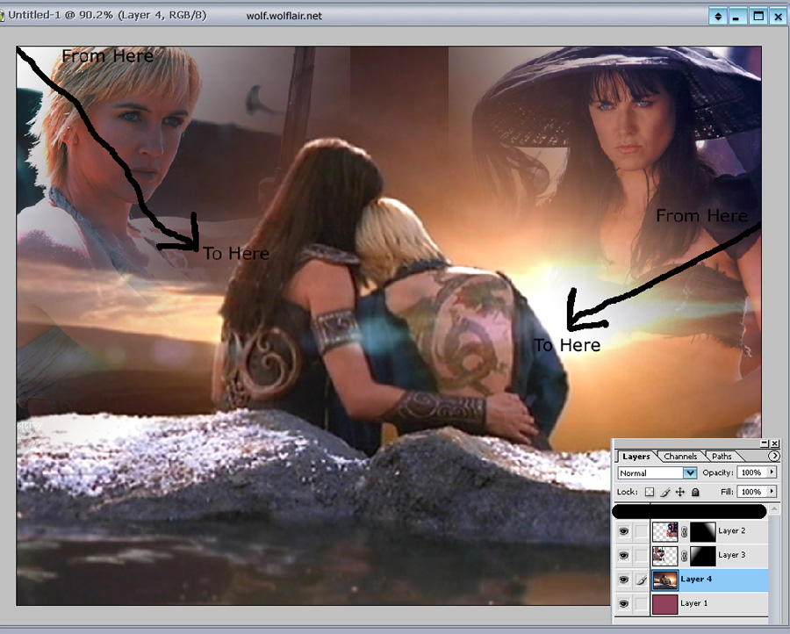Click Layer 2 image thumbnail
The height and width of the screenshot is (634, 790).
[x=665, y=531]
